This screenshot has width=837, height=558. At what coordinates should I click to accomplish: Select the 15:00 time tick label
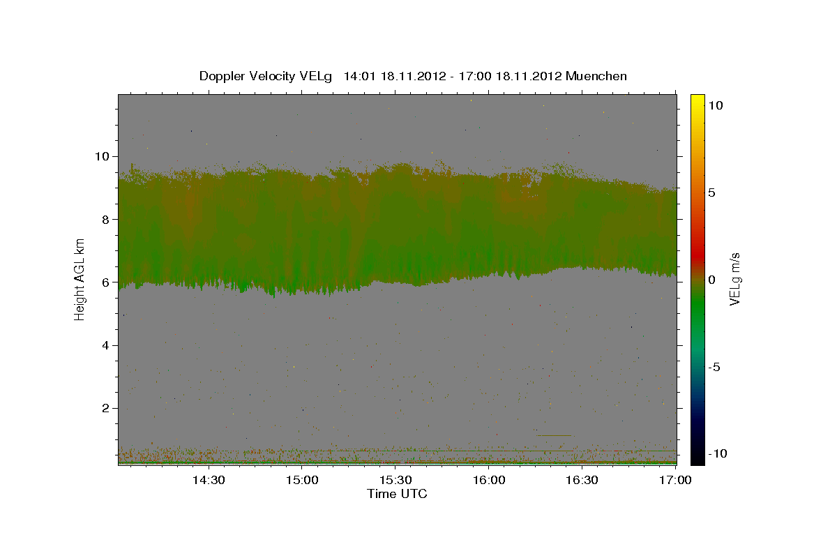click(301, 481)
